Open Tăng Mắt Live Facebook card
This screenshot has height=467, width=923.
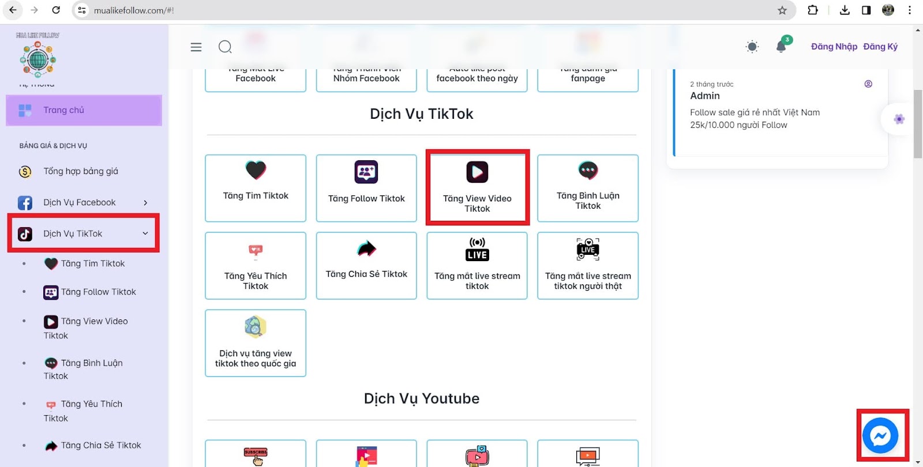click(x=256, y=78)
